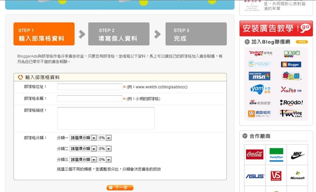This screenshot has height=192, width=316.
Task: Focus the 部落格名稱 input field
Action: 90,98
